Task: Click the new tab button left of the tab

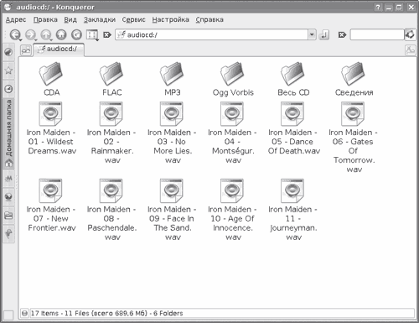Action: (26, 50)
